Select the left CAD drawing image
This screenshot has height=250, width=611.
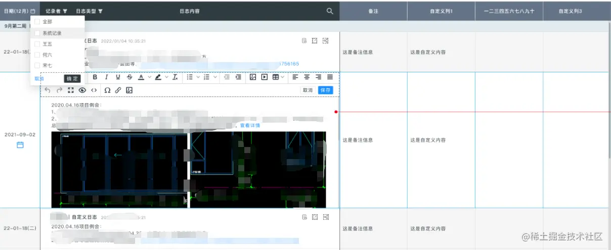click(x=119, y=170)
